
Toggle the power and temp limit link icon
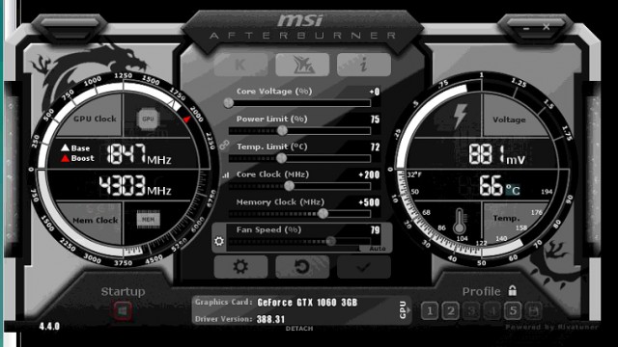[224, 145]
